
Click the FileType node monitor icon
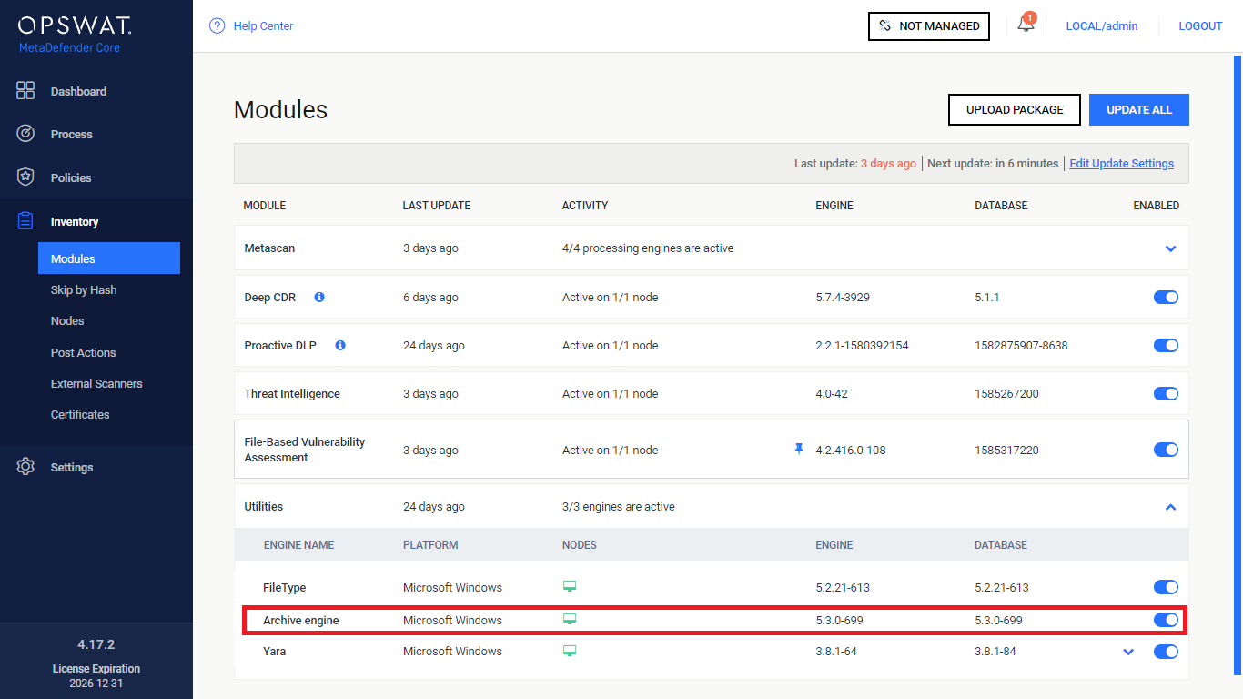570,586
